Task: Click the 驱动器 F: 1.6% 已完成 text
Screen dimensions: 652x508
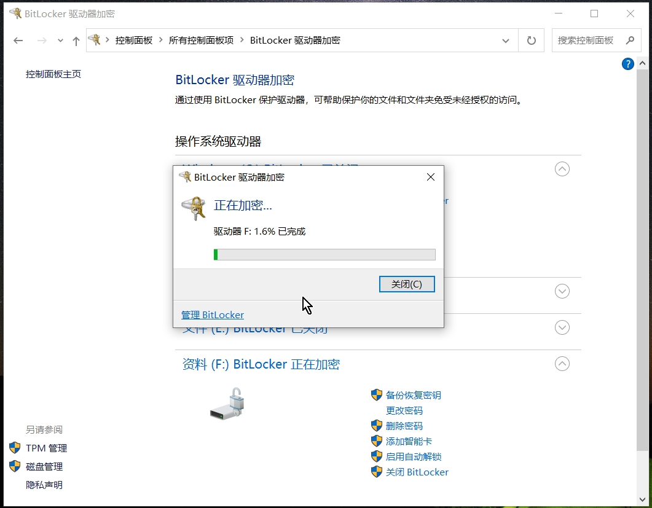Action: pos(259,231)
